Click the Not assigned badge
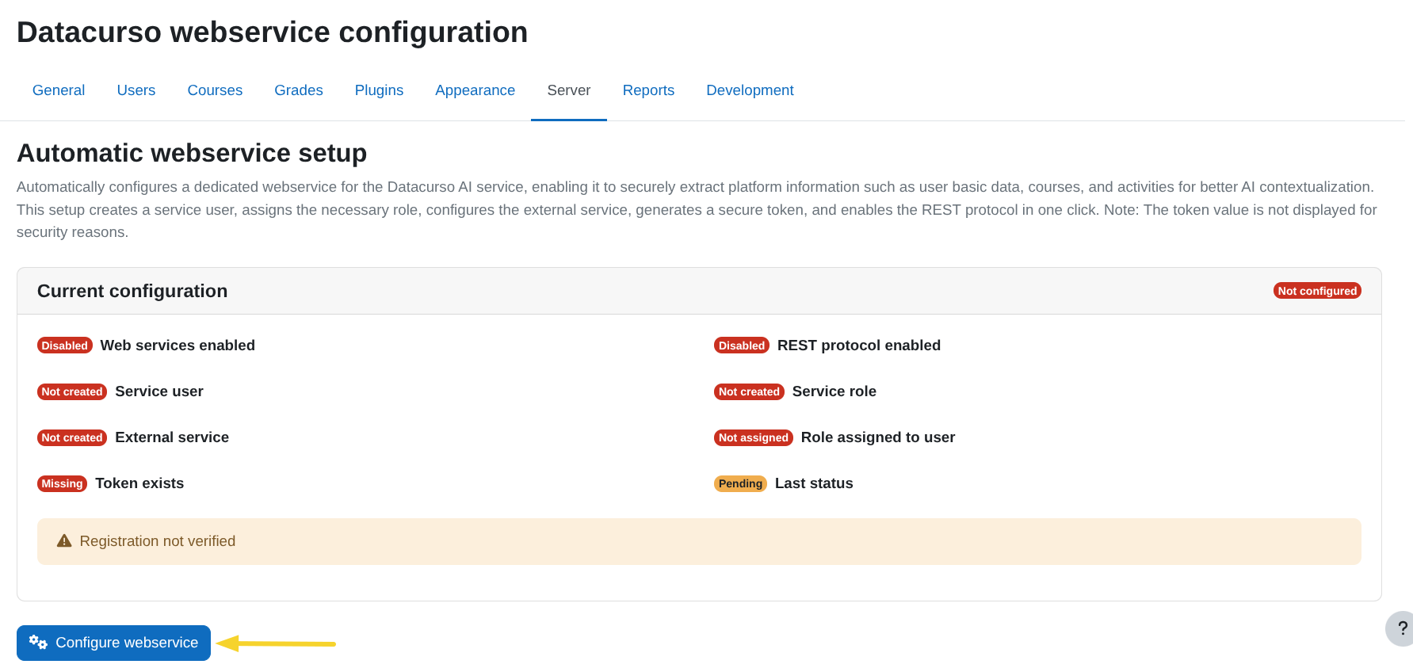This screenshot has width=1413, height=668. tap(754, 437)
